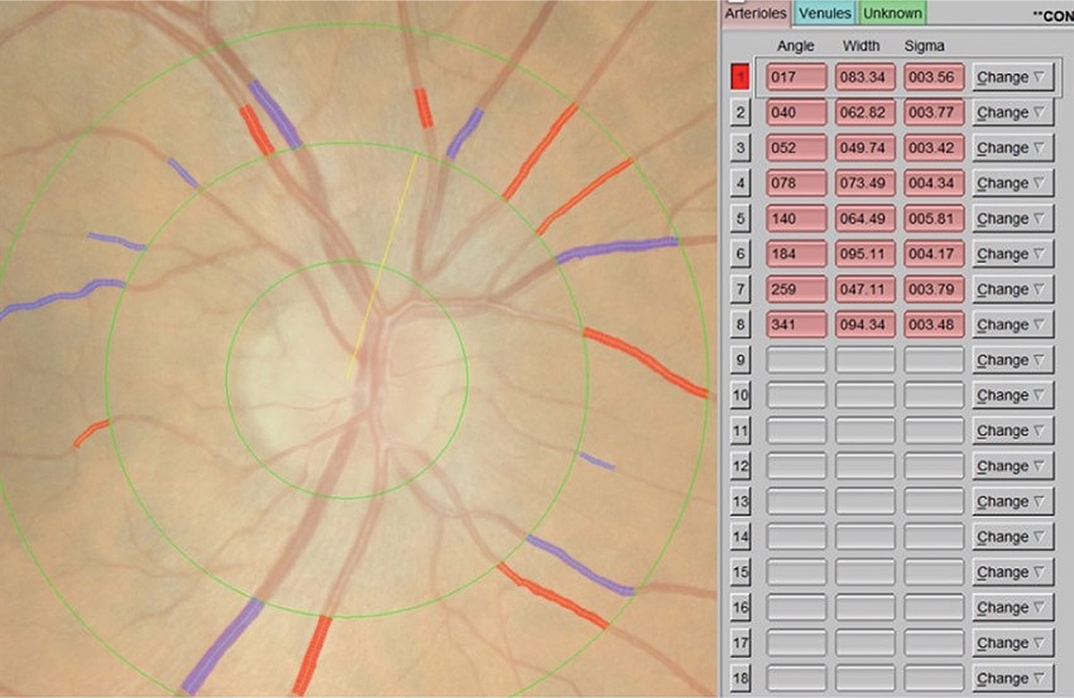Select vessel row number 7 button
1074x698 pixels.
[x=740, y=289]
